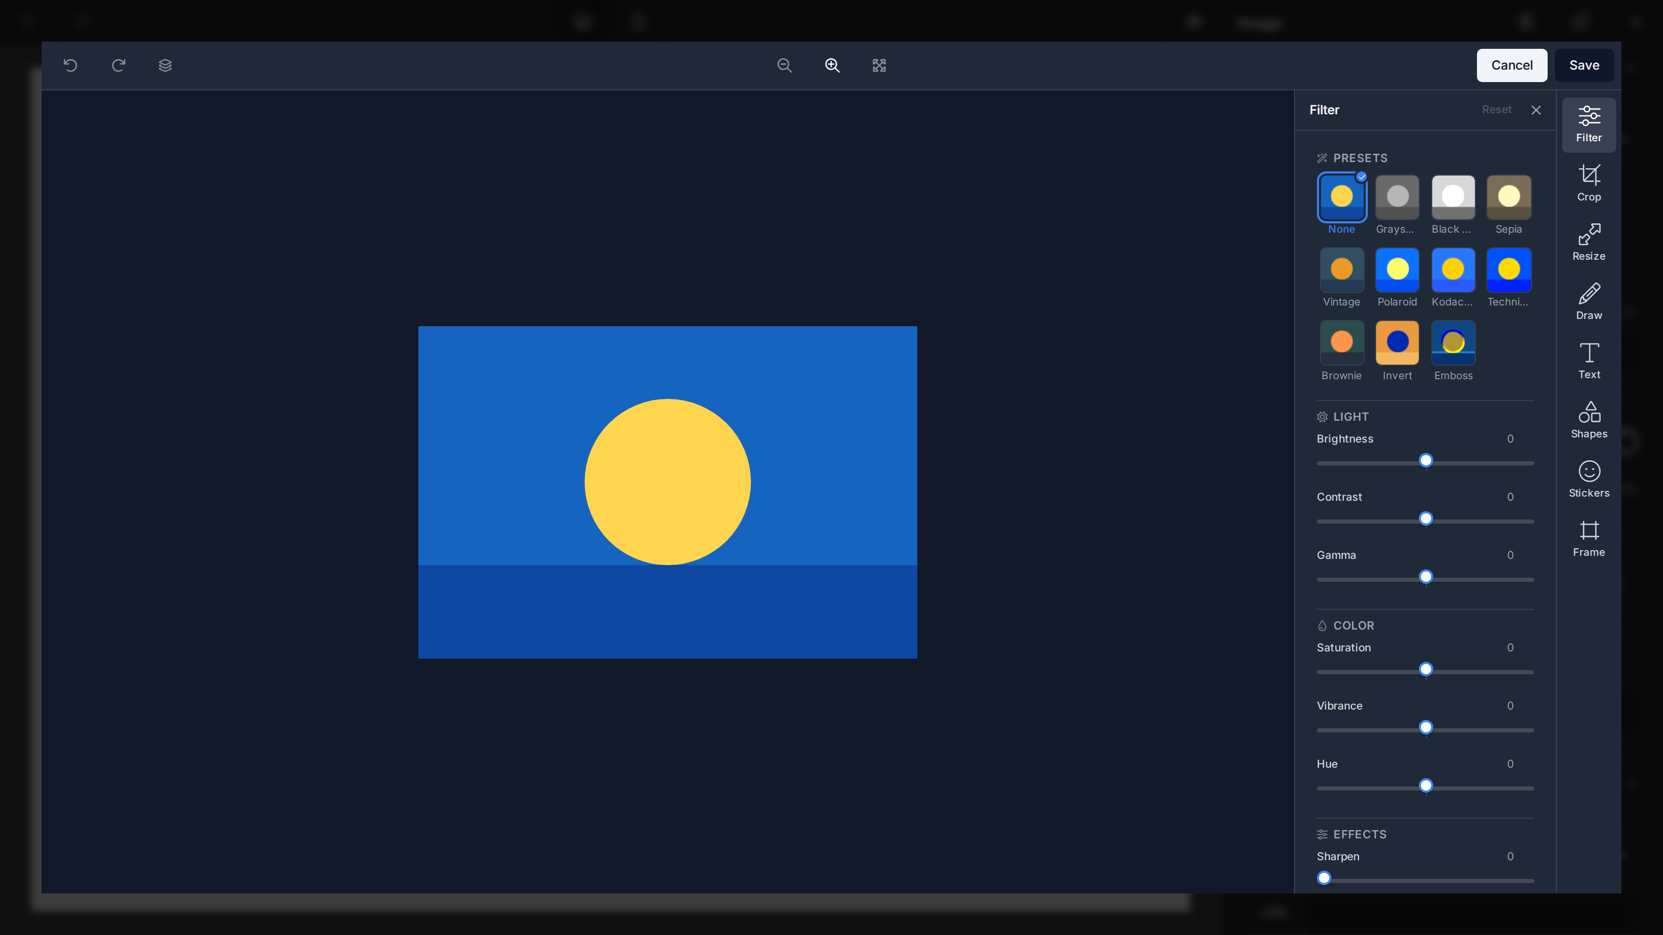Click the Vibrance slider handle
The height and width of the screenshot is (935, 1663).
point(1426,728)
